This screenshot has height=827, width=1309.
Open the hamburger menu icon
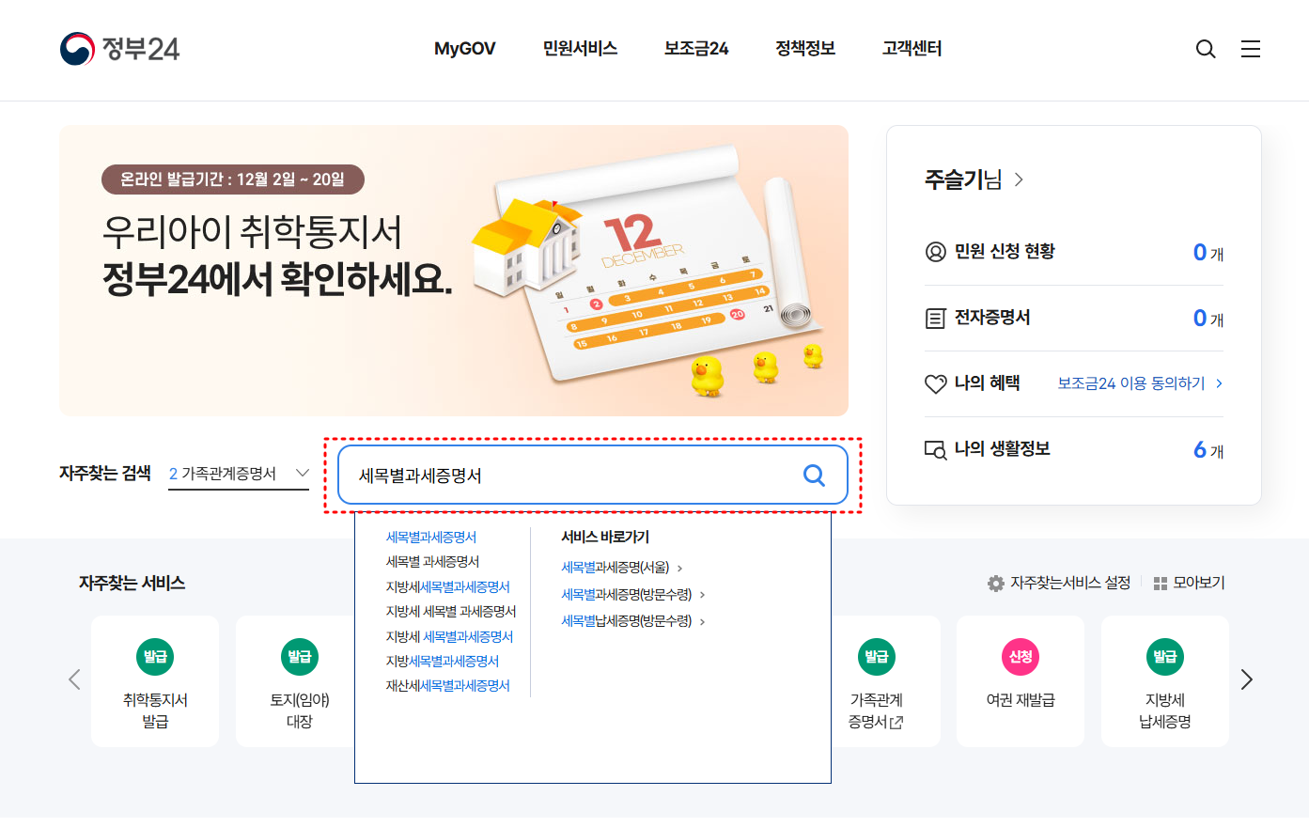click(1251, 49)
